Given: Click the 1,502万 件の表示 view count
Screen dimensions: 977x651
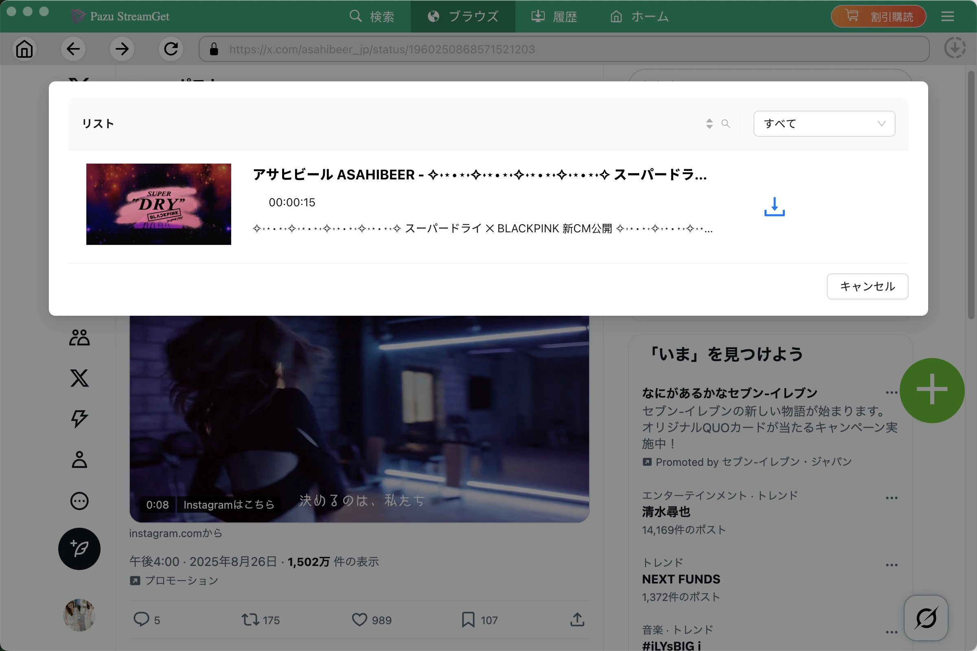Looking at the screenshot, I should [333, 562].
